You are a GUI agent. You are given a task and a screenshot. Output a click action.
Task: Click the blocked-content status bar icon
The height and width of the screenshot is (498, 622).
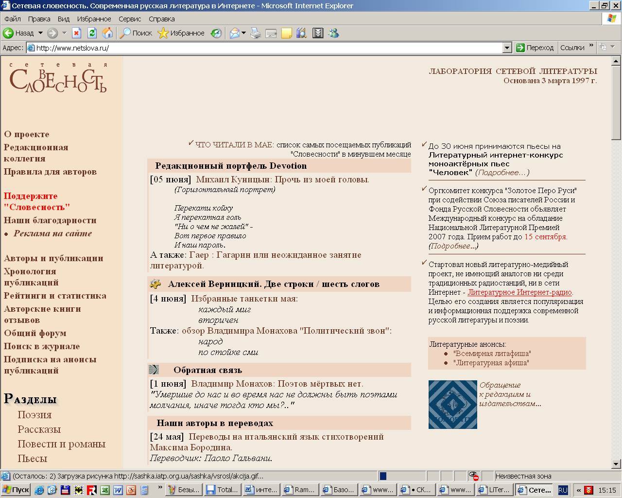[474, 476]
